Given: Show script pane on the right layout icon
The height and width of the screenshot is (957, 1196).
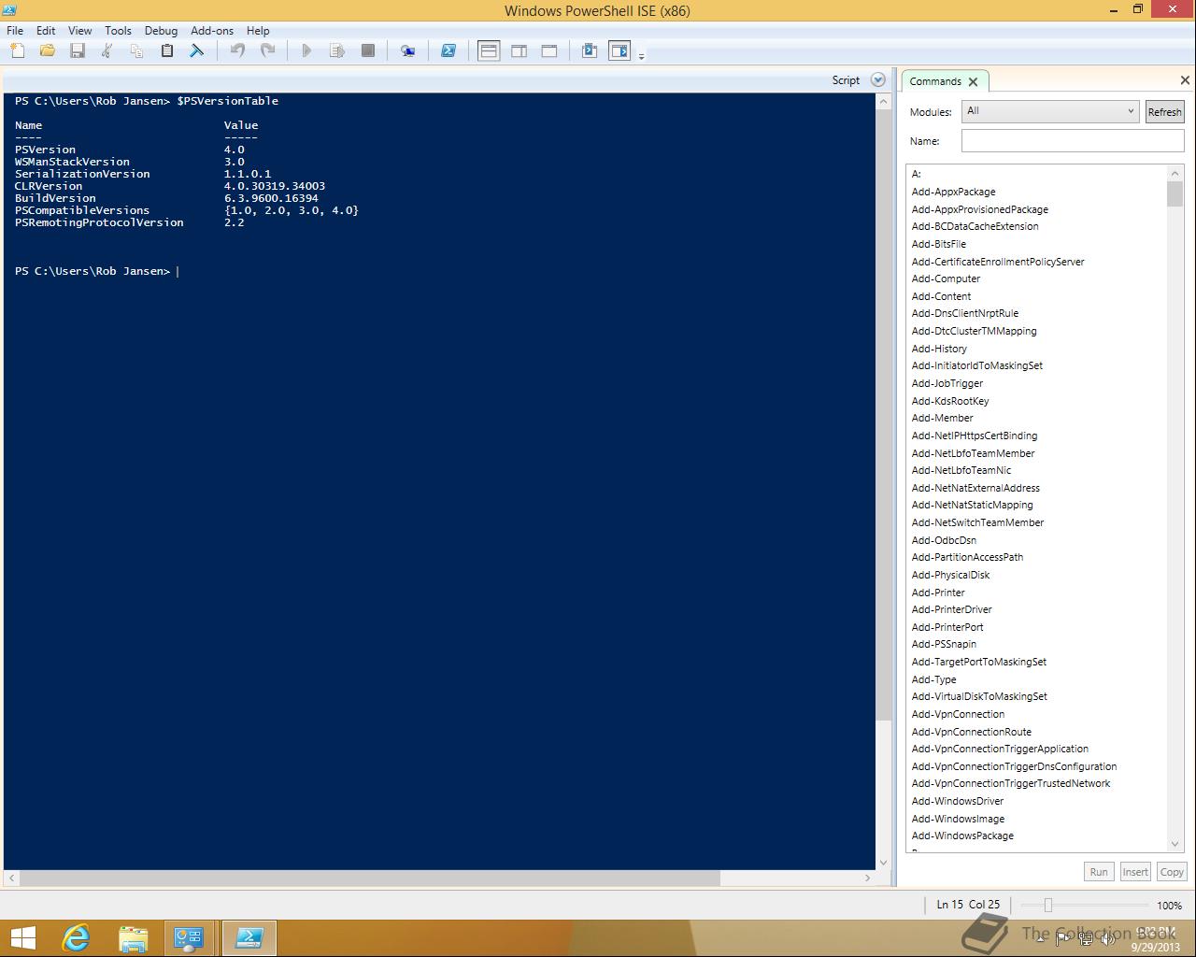Looking at the screenshot, I should pyautogui.click(x=519, y=50).
